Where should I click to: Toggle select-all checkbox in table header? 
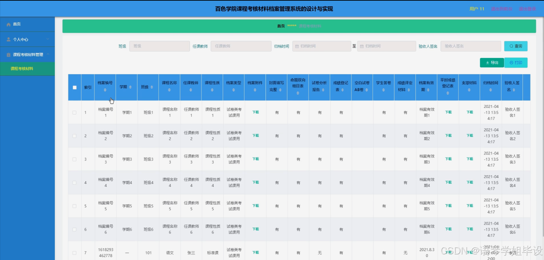[75, 87]
